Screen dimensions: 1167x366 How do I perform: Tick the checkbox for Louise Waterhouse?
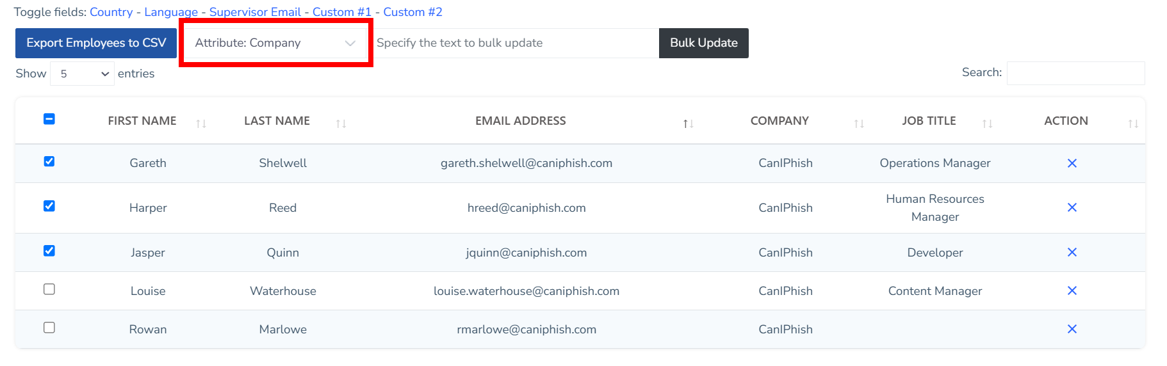[x=49, y=289]
